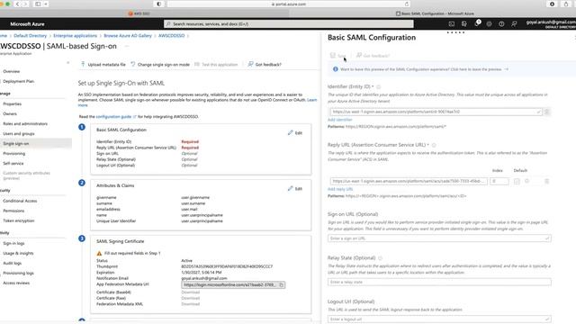Click Add reply URL link
This screenshot has height=324, width=576.
tap(340, 189)
